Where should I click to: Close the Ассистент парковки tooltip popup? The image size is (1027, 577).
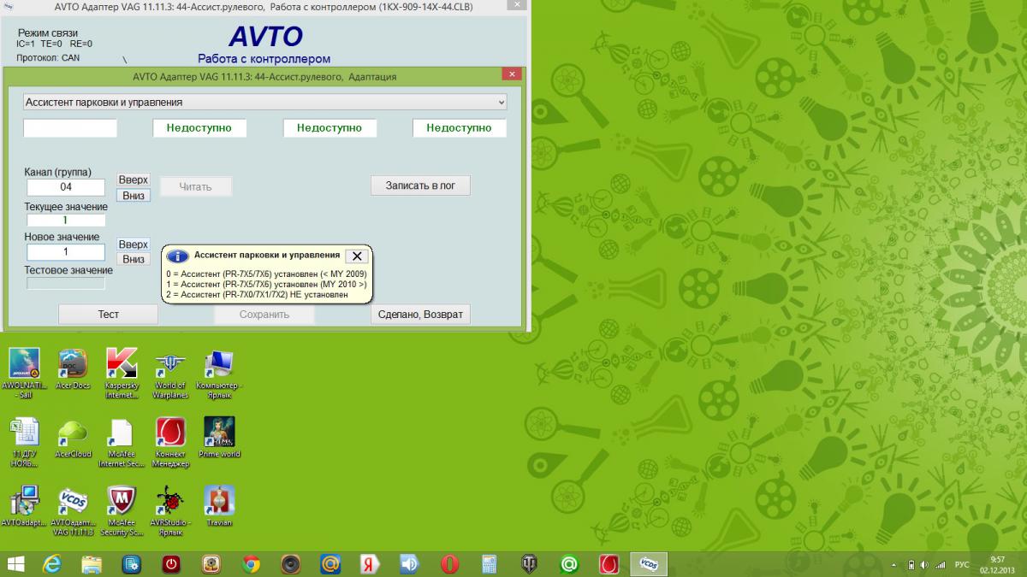click(x=357, y=256)
